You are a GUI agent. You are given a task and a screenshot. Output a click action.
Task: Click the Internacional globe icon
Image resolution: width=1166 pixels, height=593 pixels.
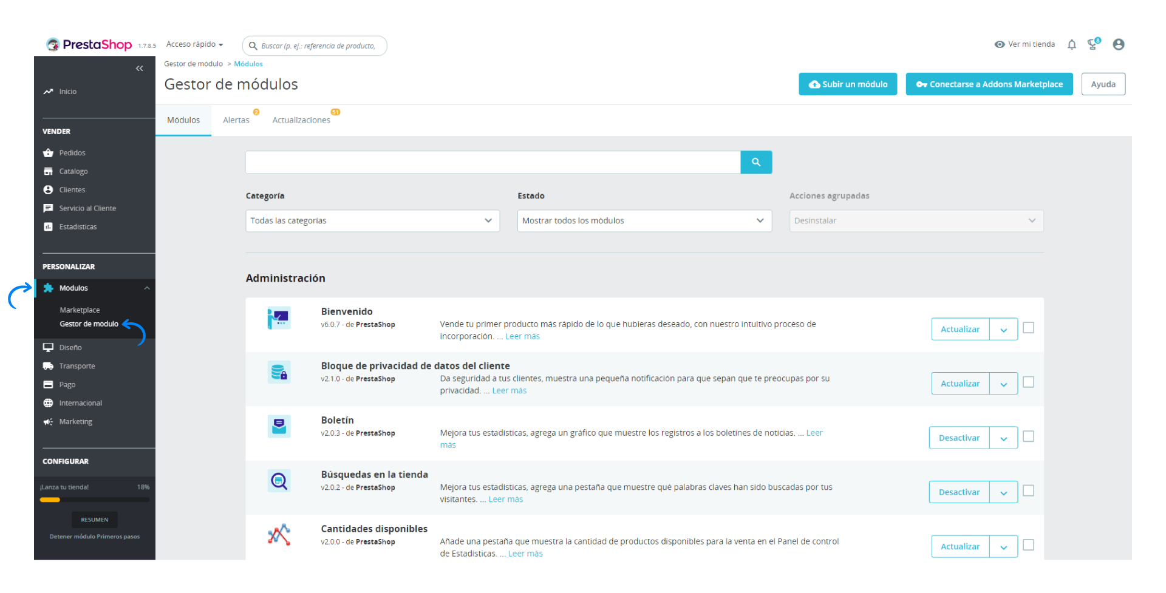pyautogui.click(x=49, y=402)
